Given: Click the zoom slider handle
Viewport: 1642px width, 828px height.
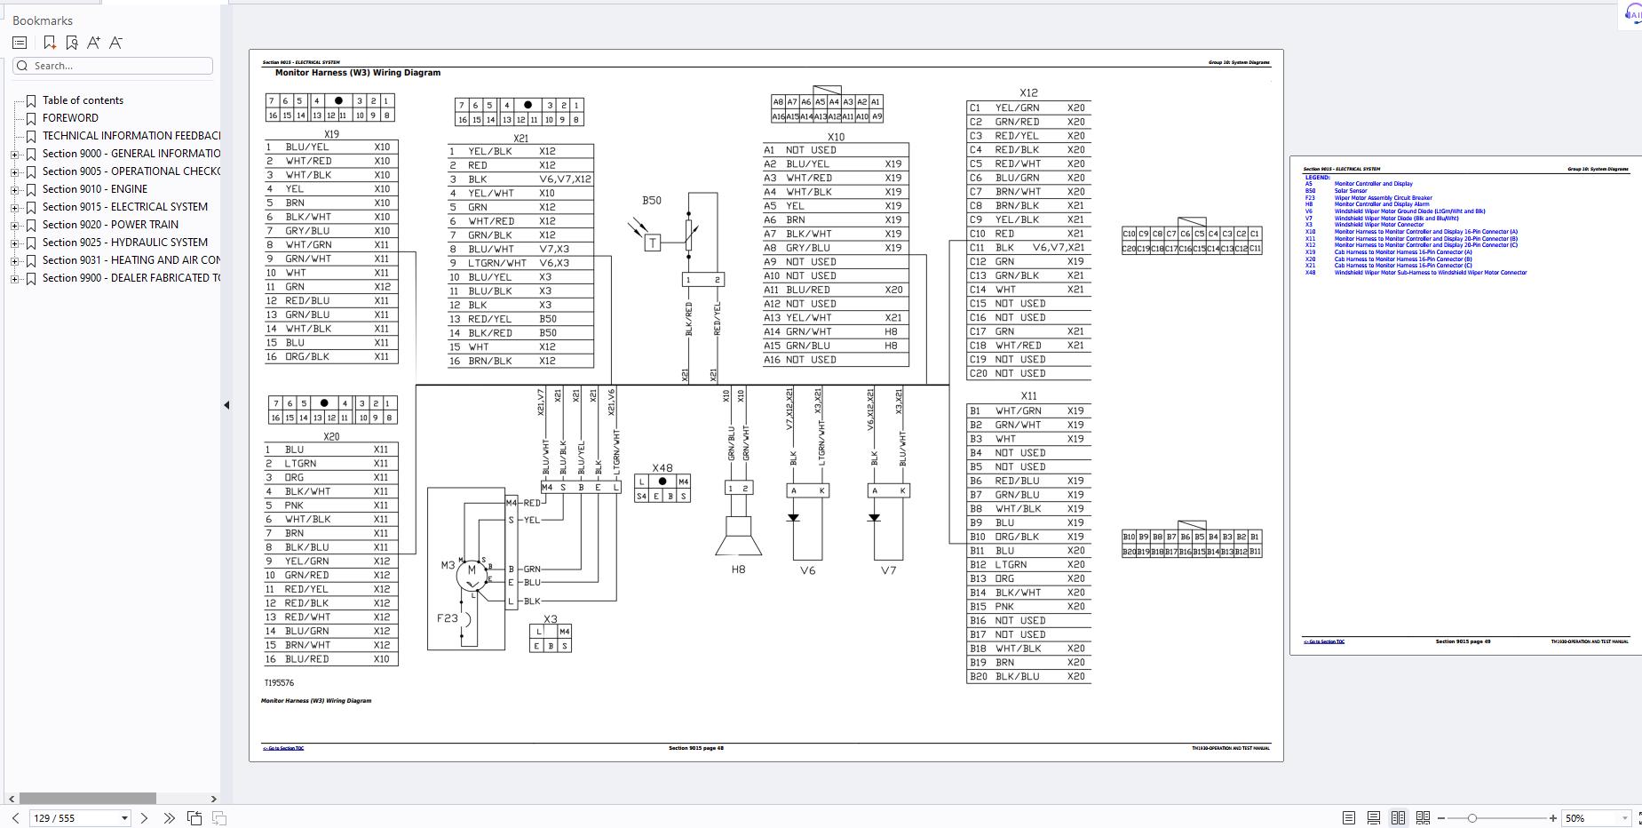Looking at the screenshot, I should click(1472, 818).
